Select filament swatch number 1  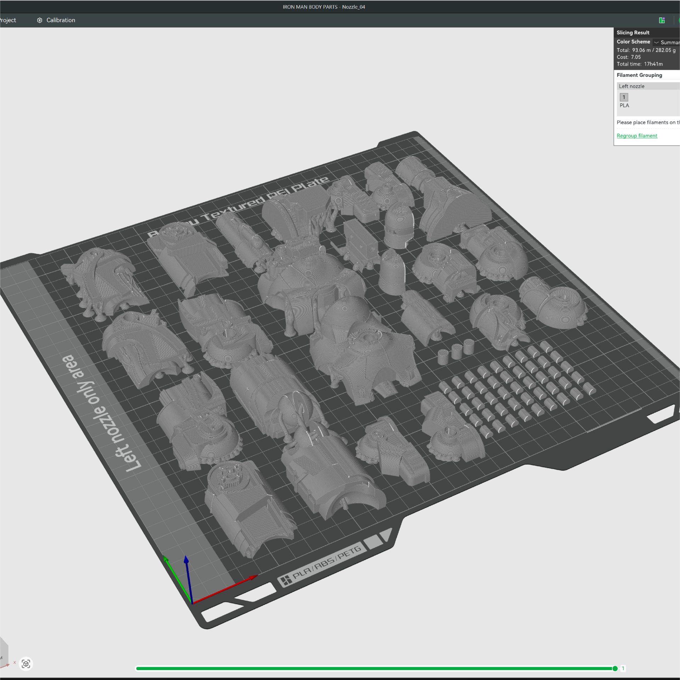point(624,97)
